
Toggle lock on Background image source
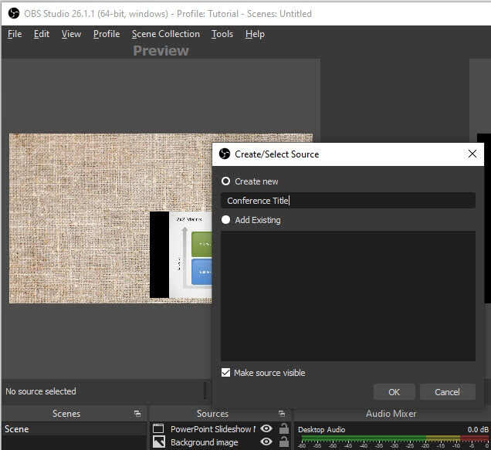284,442
